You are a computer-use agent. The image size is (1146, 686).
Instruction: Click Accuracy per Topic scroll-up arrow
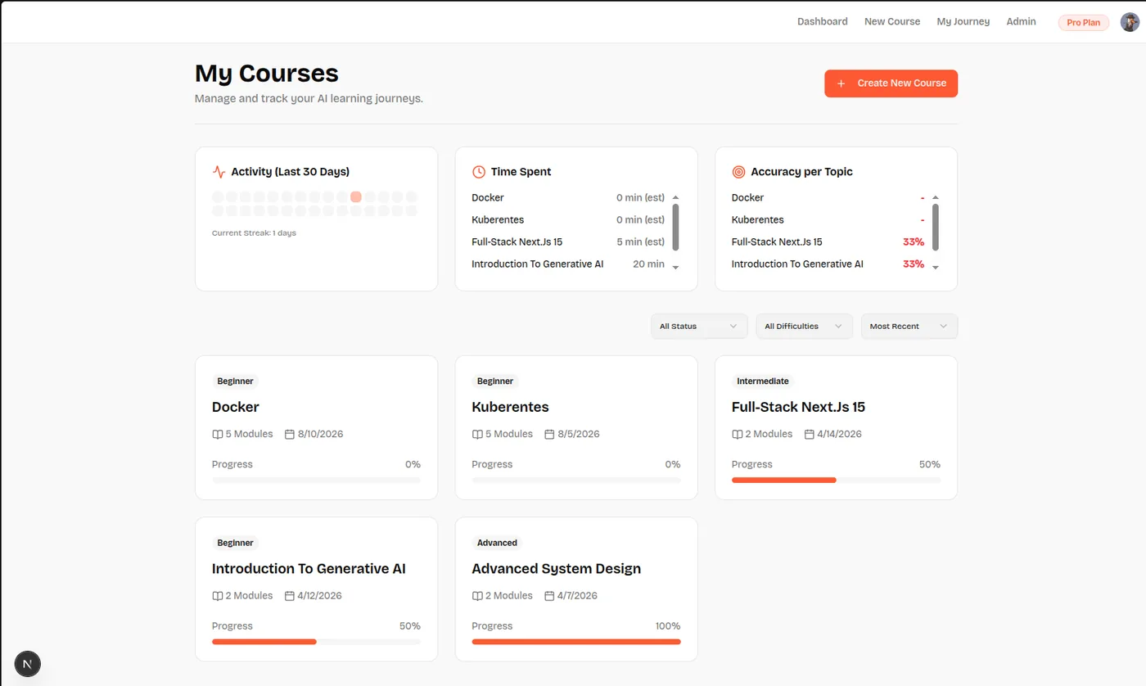936,197
